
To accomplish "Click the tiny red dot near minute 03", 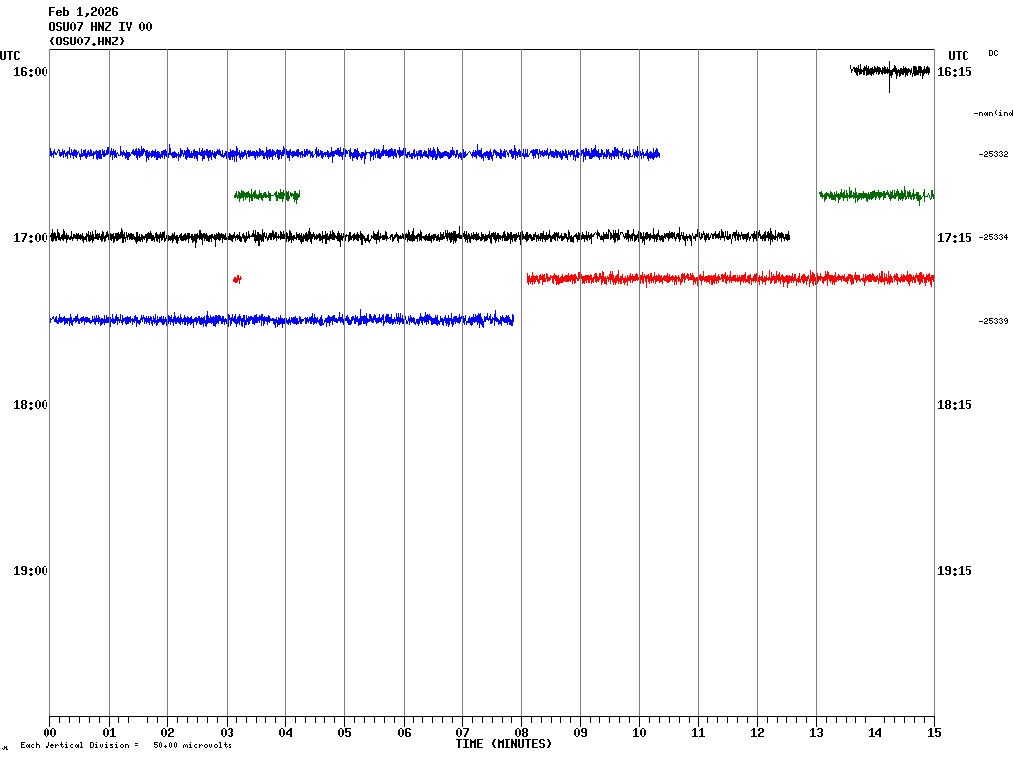I will 236,280.
